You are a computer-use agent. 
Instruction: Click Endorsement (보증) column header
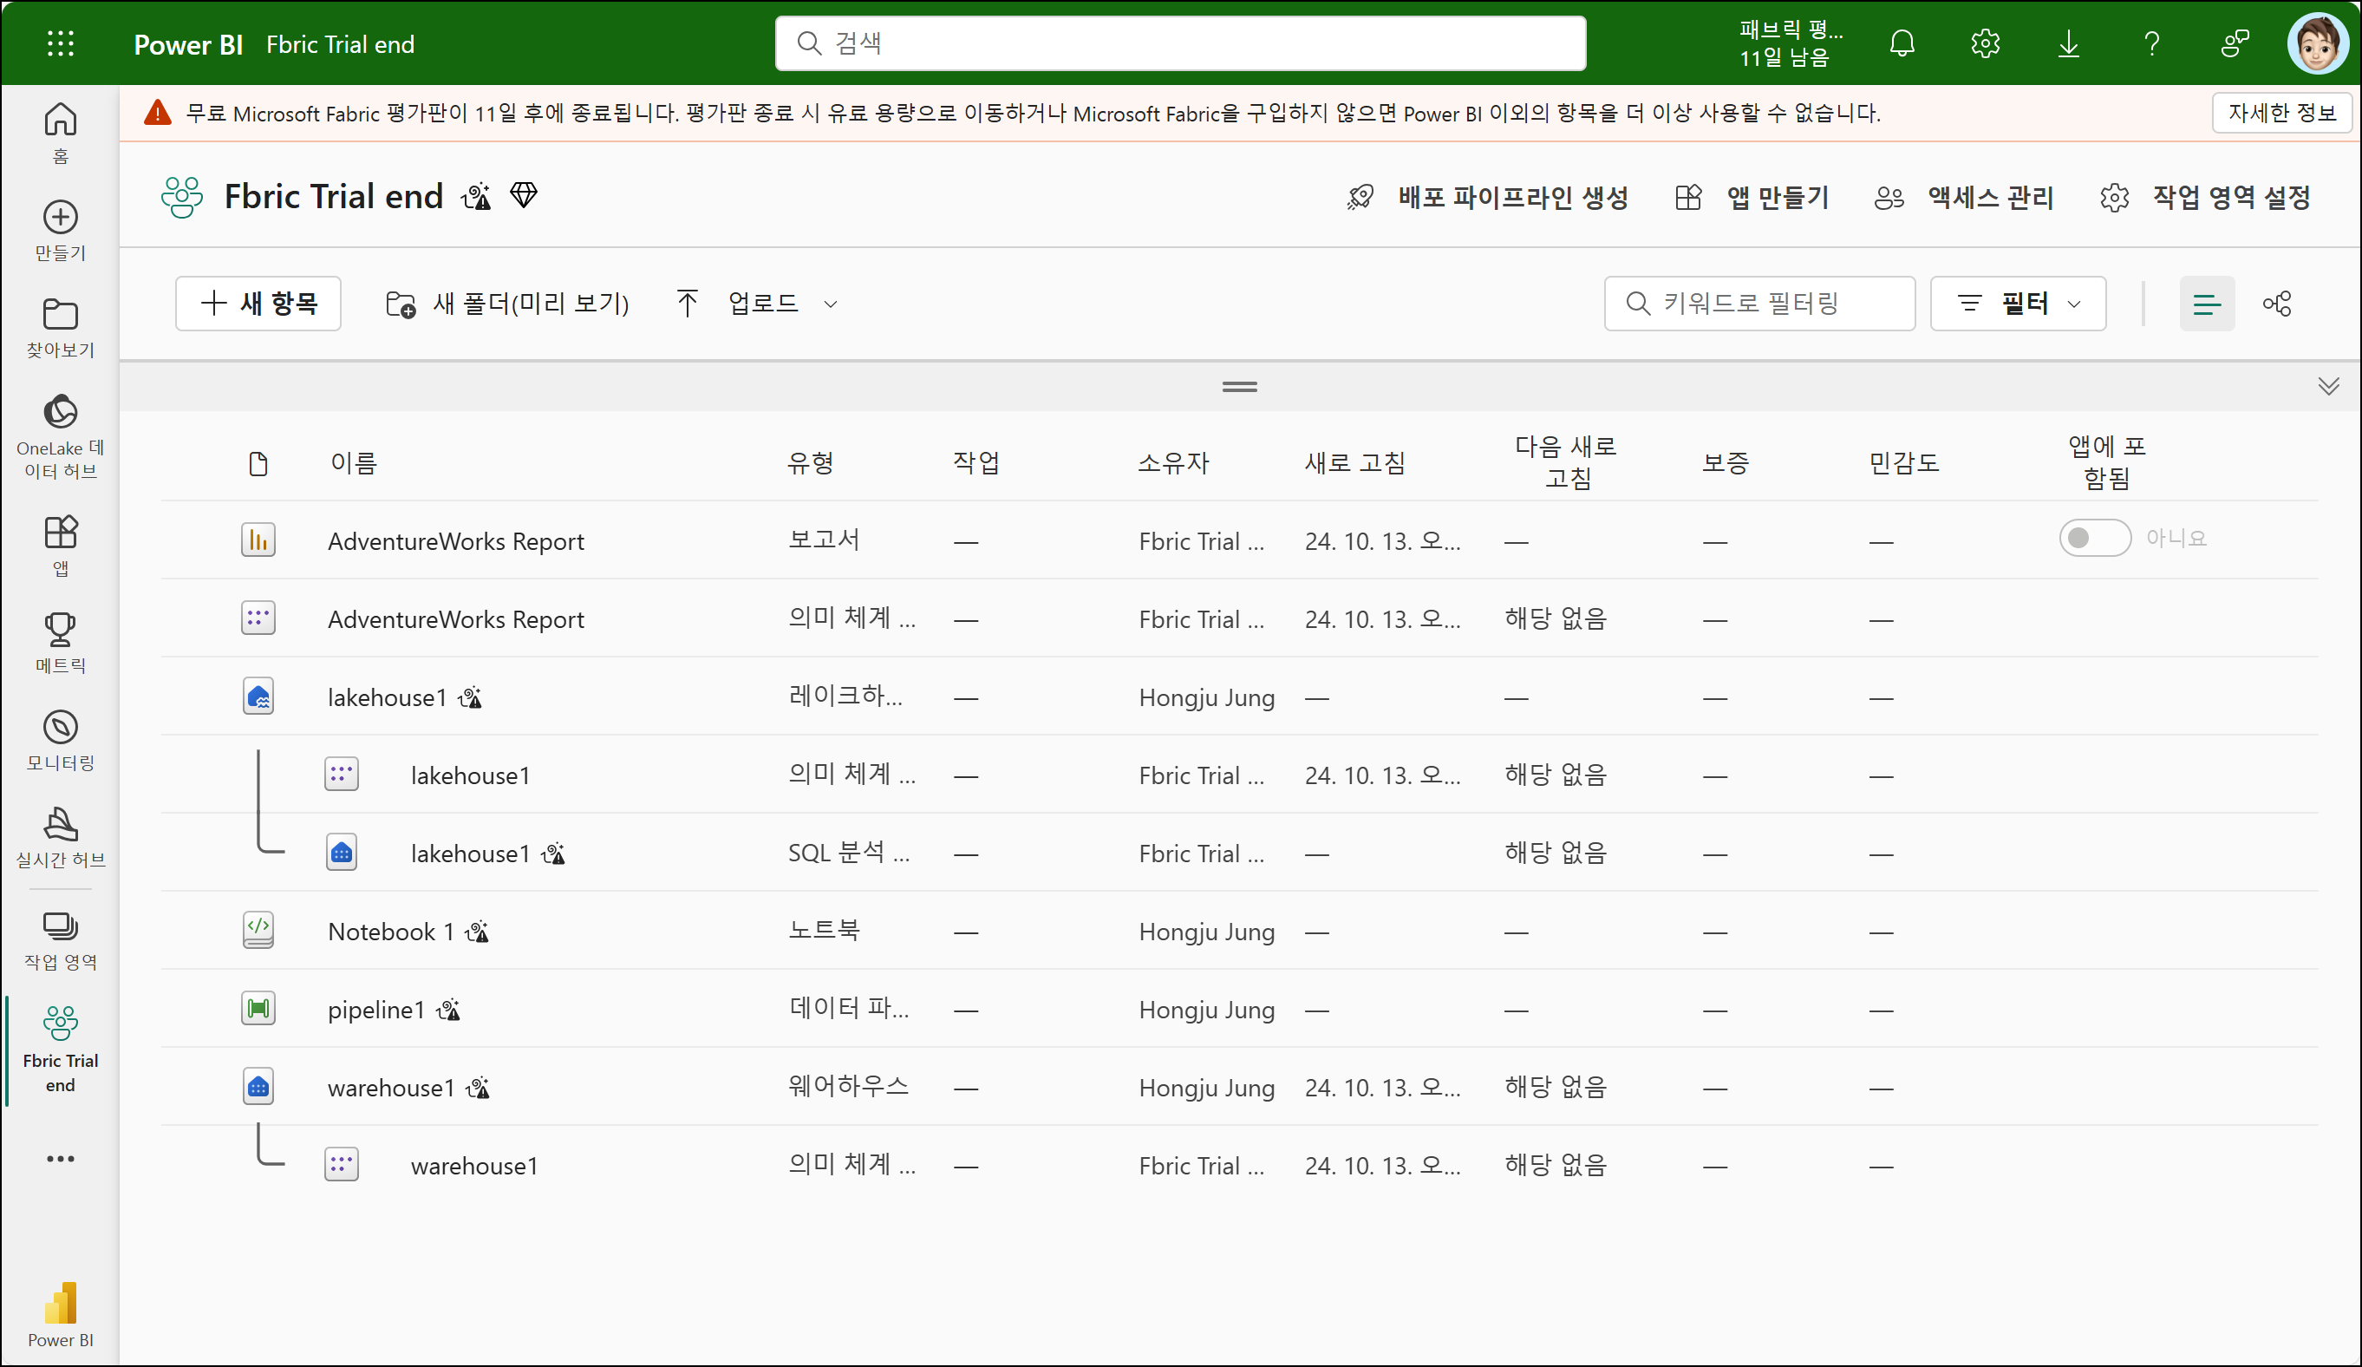coord(1726,463)
